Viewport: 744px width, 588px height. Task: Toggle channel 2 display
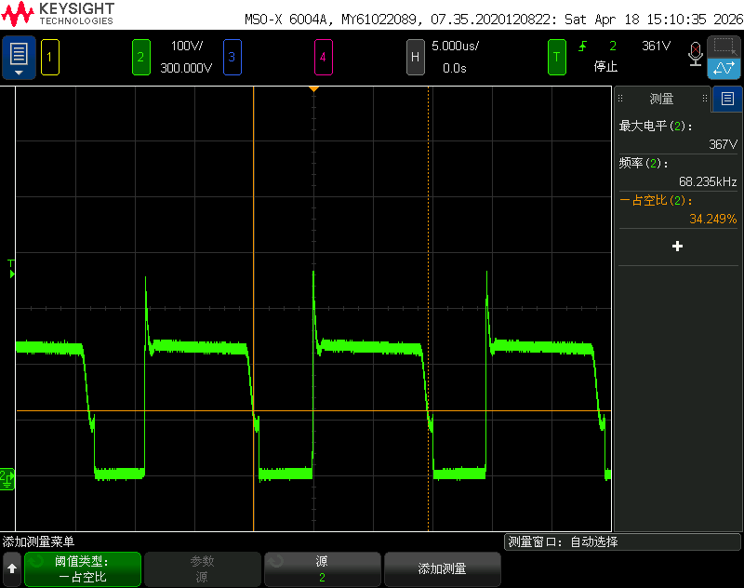click(141, 58)
